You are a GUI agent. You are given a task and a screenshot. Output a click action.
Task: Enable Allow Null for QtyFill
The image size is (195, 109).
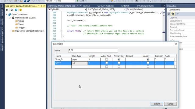click(107, 63)
